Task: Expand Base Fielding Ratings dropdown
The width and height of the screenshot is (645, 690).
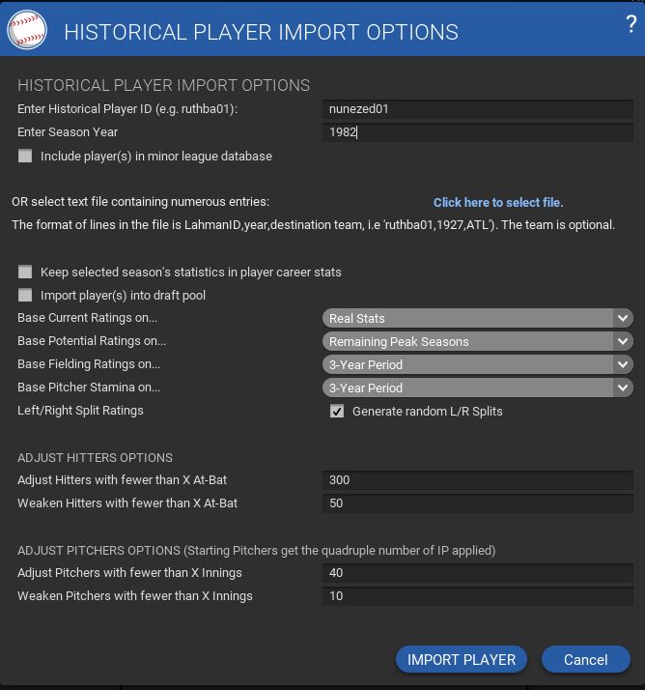Action: coord(477,364)
